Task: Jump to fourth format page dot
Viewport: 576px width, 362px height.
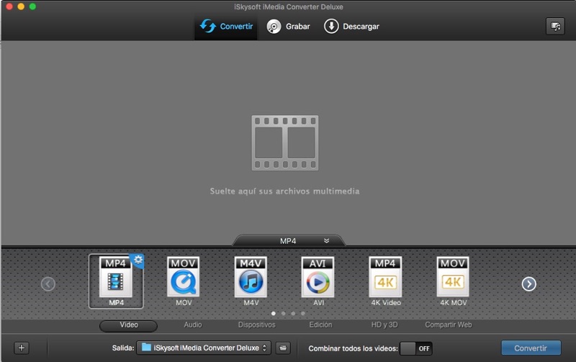Action: tap(303, 314)
